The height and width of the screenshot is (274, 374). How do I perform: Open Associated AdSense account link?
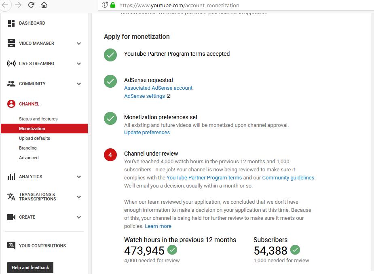point(158,88)
